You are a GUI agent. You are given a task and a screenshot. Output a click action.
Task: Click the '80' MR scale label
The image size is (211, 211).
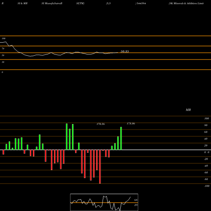(206, 125)
